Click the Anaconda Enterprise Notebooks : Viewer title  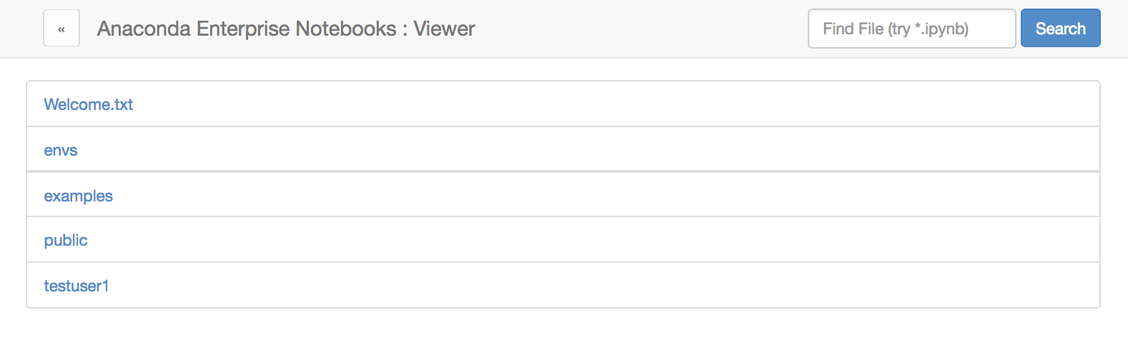point(286,29)
